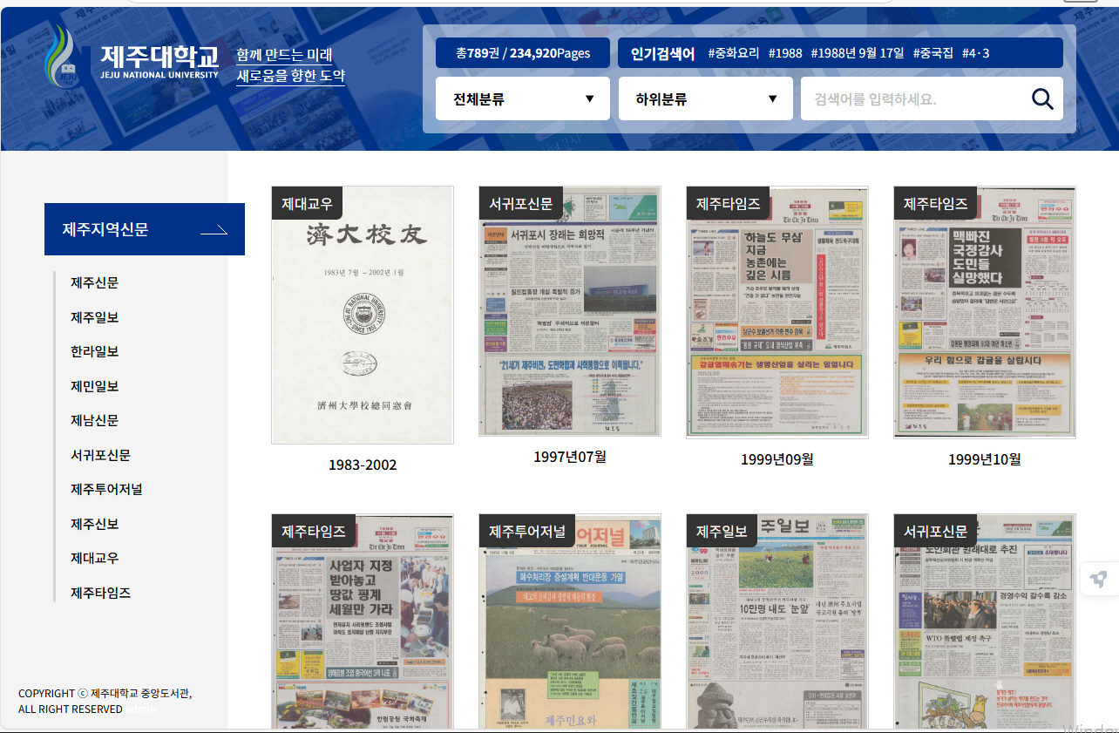This screenshot has width=1119, height=733.
Task: Click the Jeju National University logo
Action: click(x=132, y=56)
